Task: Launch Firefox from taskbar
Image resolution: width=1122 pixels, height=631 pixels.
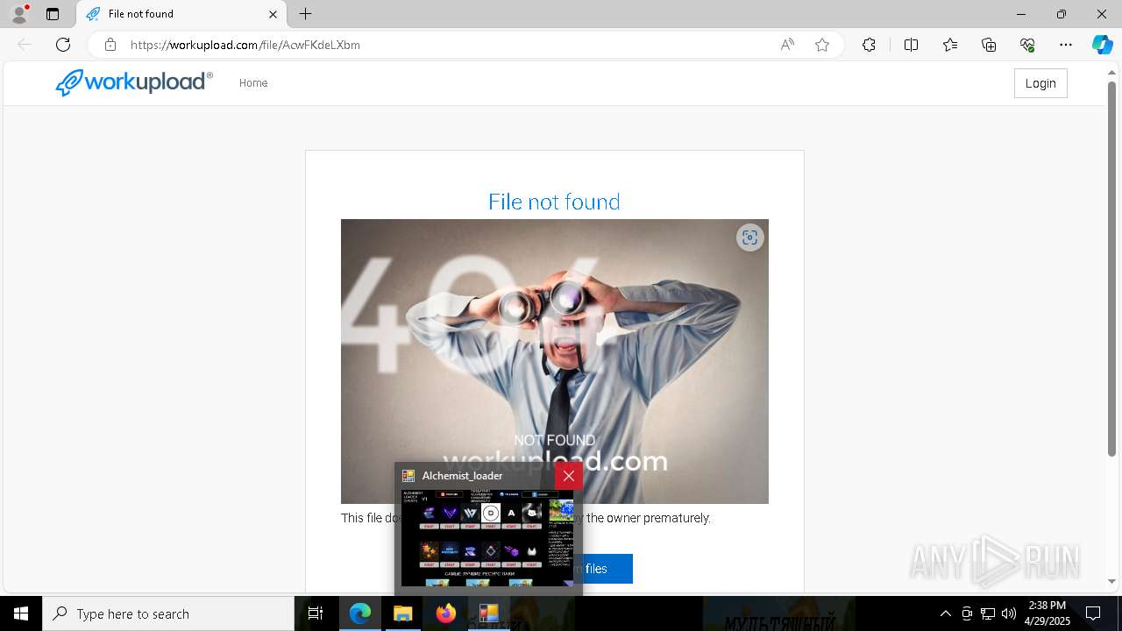Action: (x=446, y=613)
